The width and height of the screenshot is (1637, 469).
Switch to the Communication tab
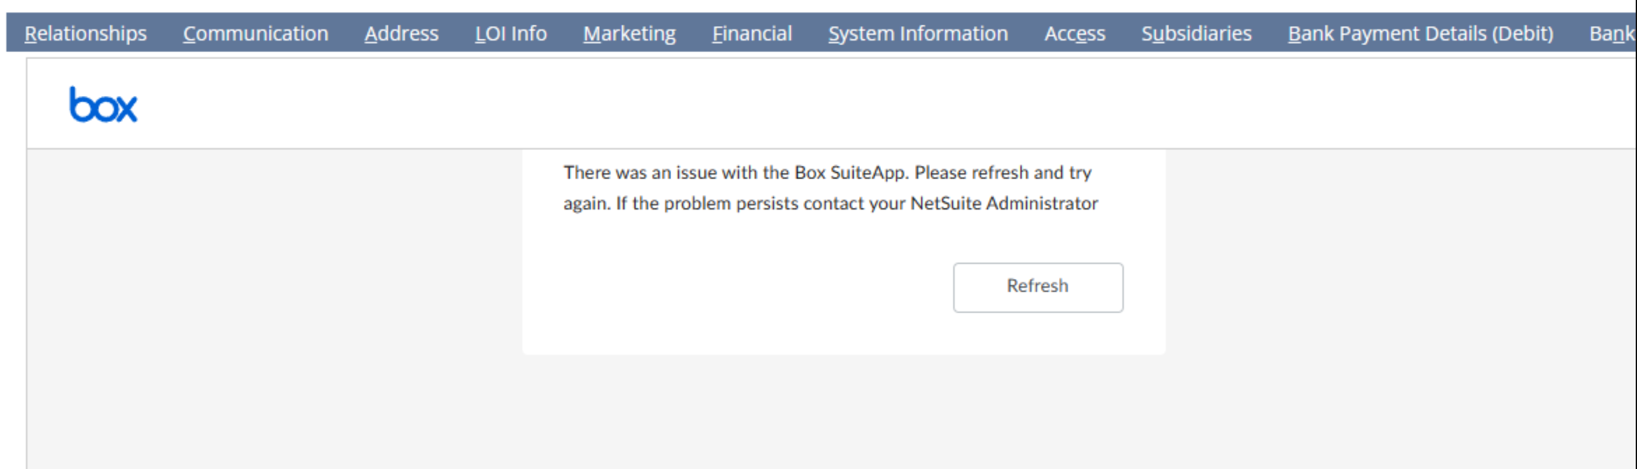pyautogui.click(x=256, y=34)
